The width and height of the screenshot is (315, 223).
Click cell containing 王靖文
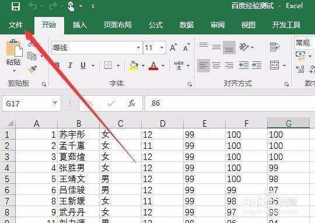point(78,179)
